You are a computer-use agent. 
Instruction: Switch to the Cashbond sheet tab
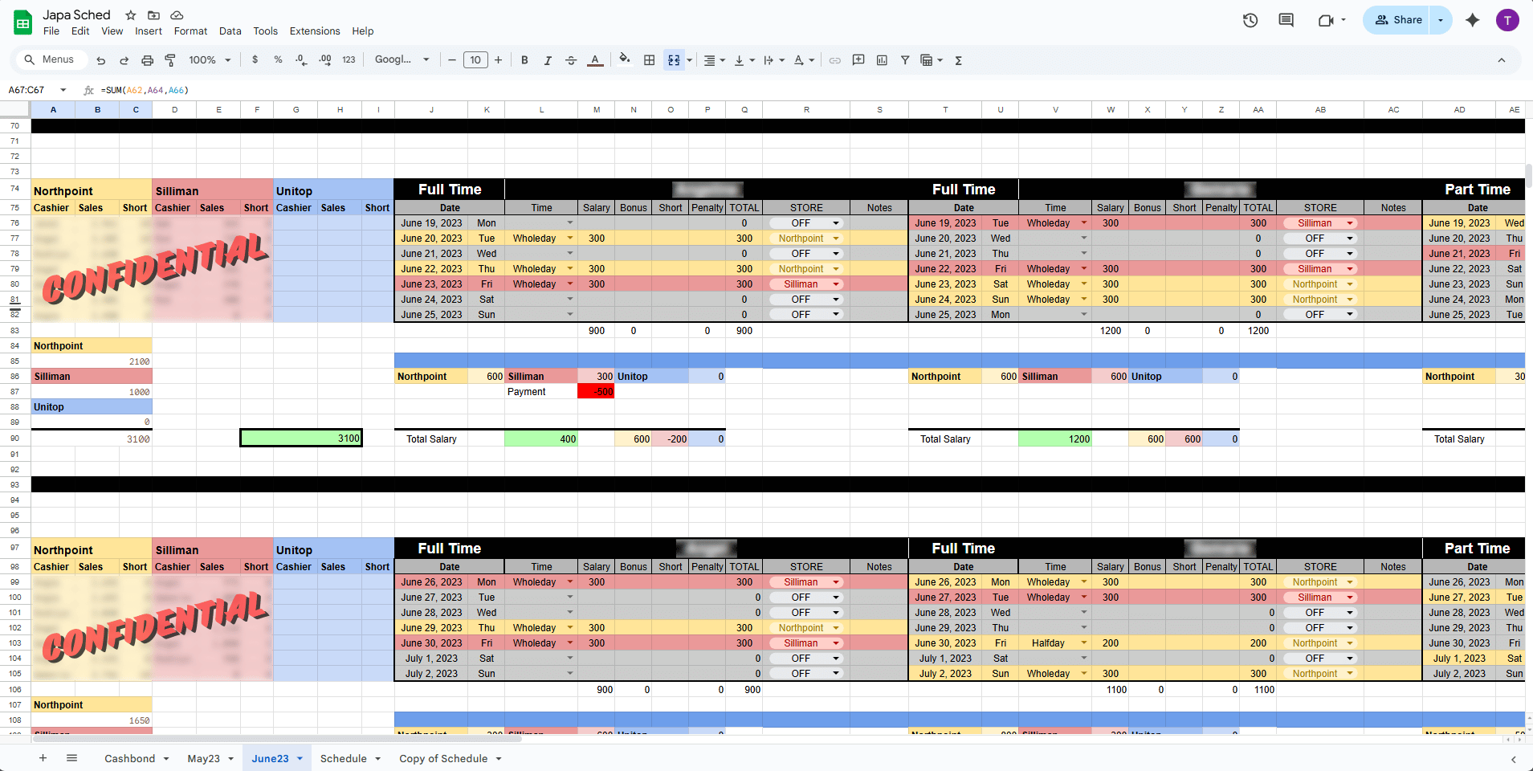point(129,759)
